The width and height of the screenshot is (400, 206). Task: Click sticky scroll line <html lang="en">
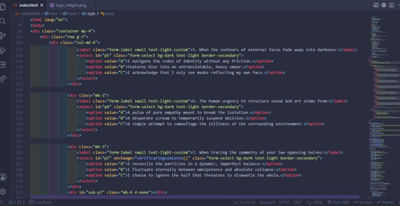tap(49, 20)
